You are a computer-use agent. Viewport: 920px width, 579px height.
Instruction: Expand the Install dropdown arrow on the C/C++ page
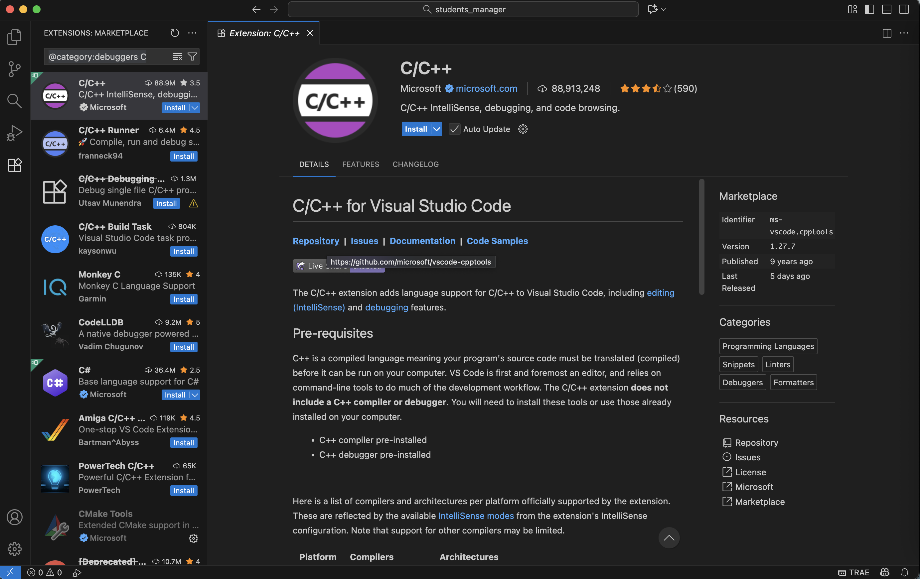[436, 129]
